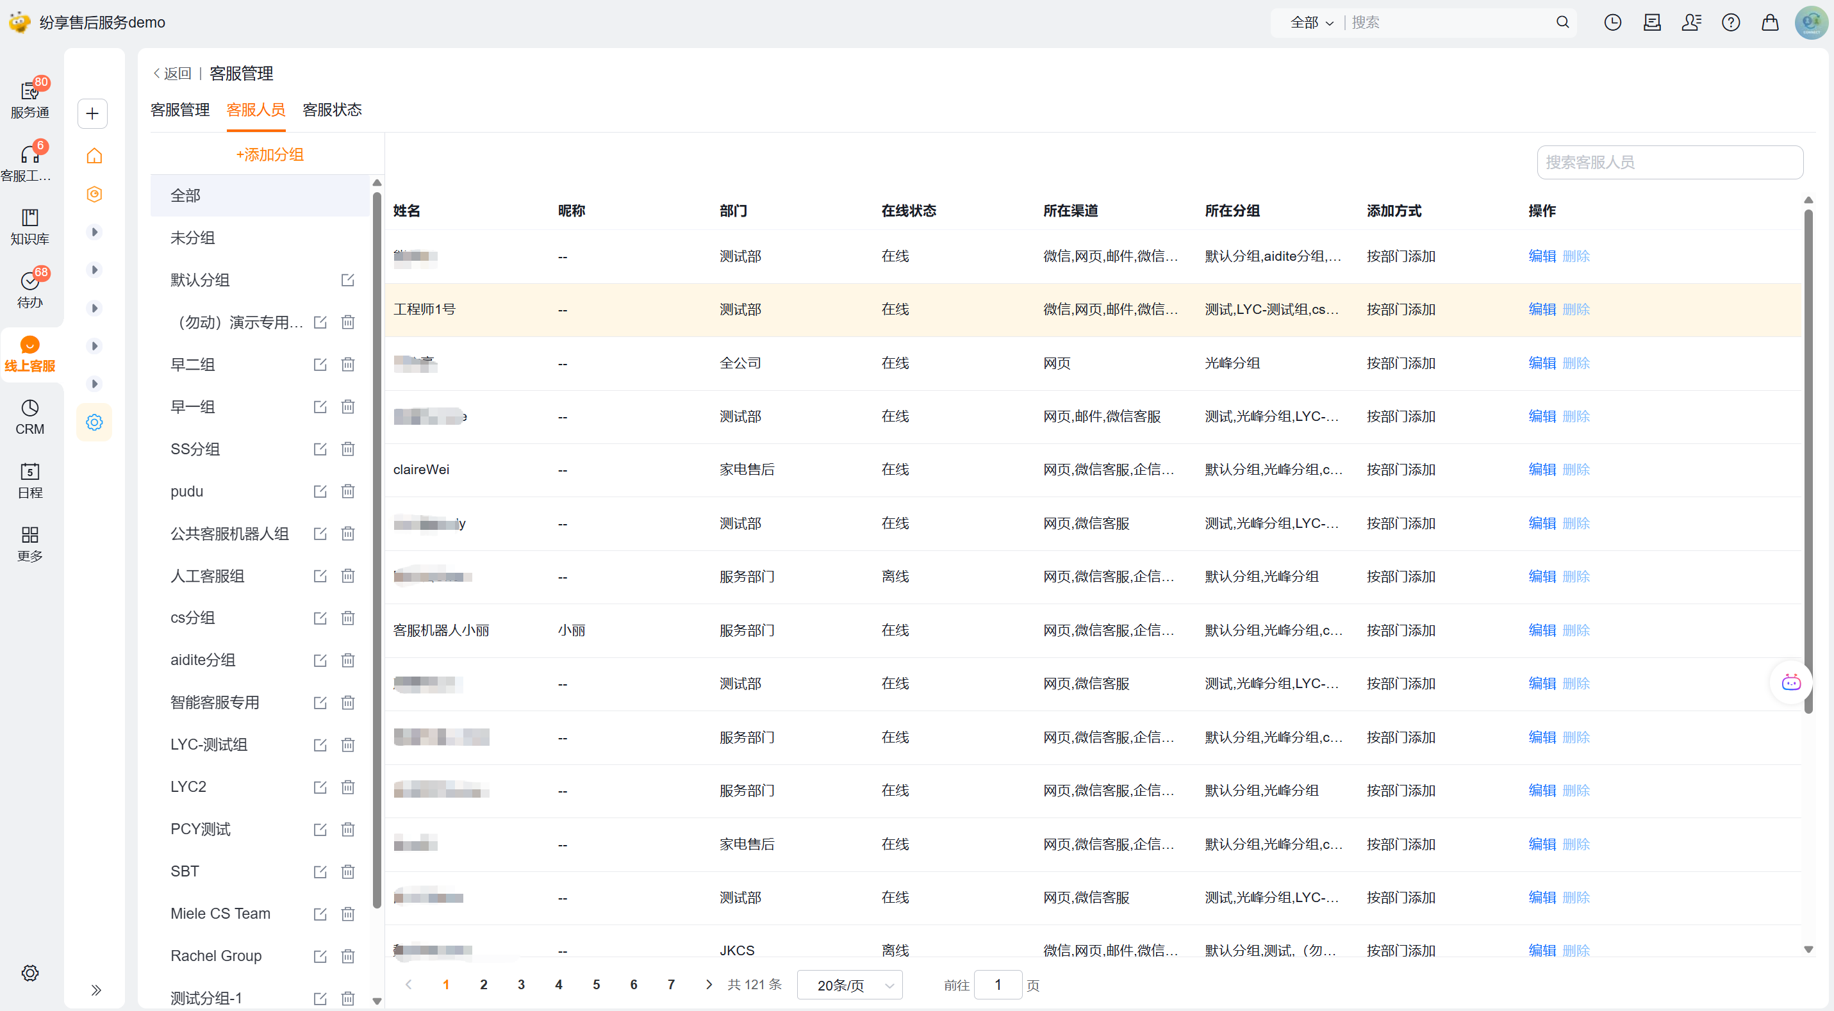
Task: Open the 20条/页 page size dropdown
Action: 849,985
